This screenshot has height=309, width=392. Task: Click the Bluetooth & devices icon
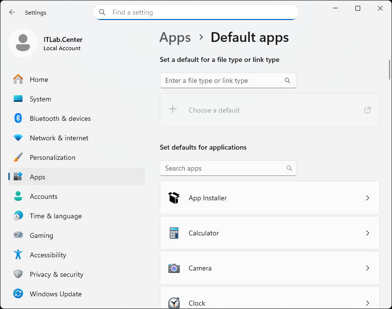[18, 118]
